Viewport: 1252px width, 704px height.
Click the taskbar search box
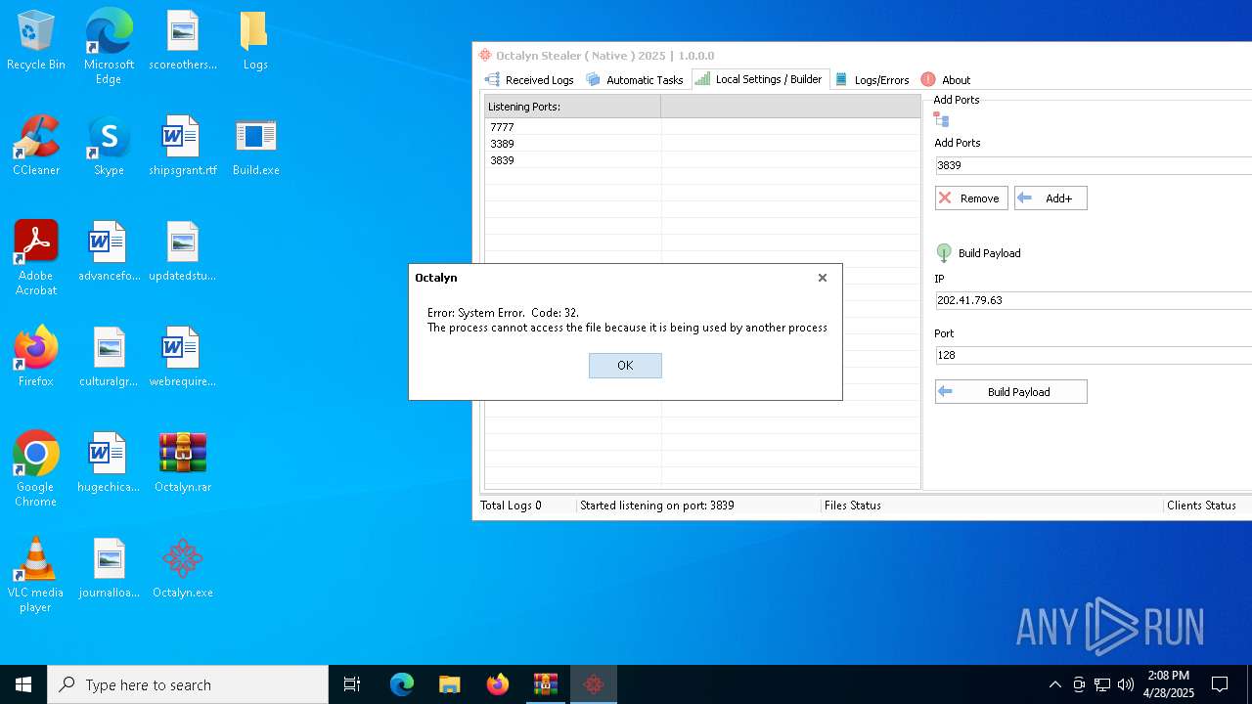(188, 684)
